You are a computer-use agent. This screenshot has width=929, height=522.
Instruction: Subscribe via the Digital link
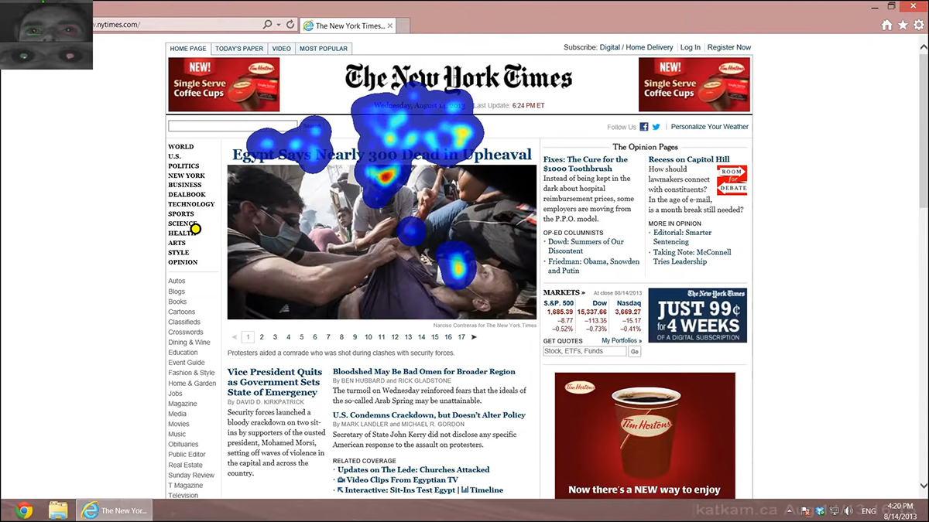click(610, 47)
